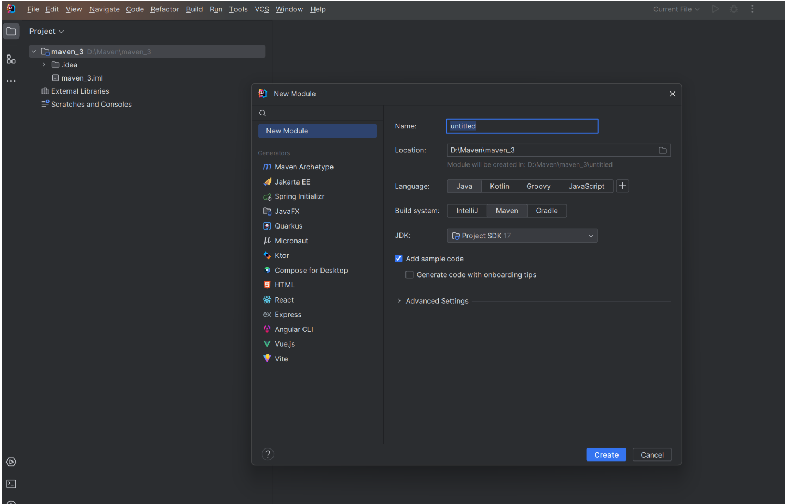Viewport: 788px width, 504px height.
Task: Open the Services tool window icon
Action: pos(11,462)
